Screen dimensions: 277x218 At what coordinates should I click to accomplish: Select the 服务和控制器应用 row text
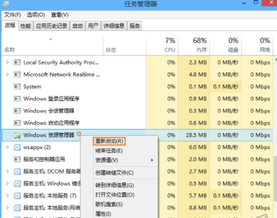[44, 159]
